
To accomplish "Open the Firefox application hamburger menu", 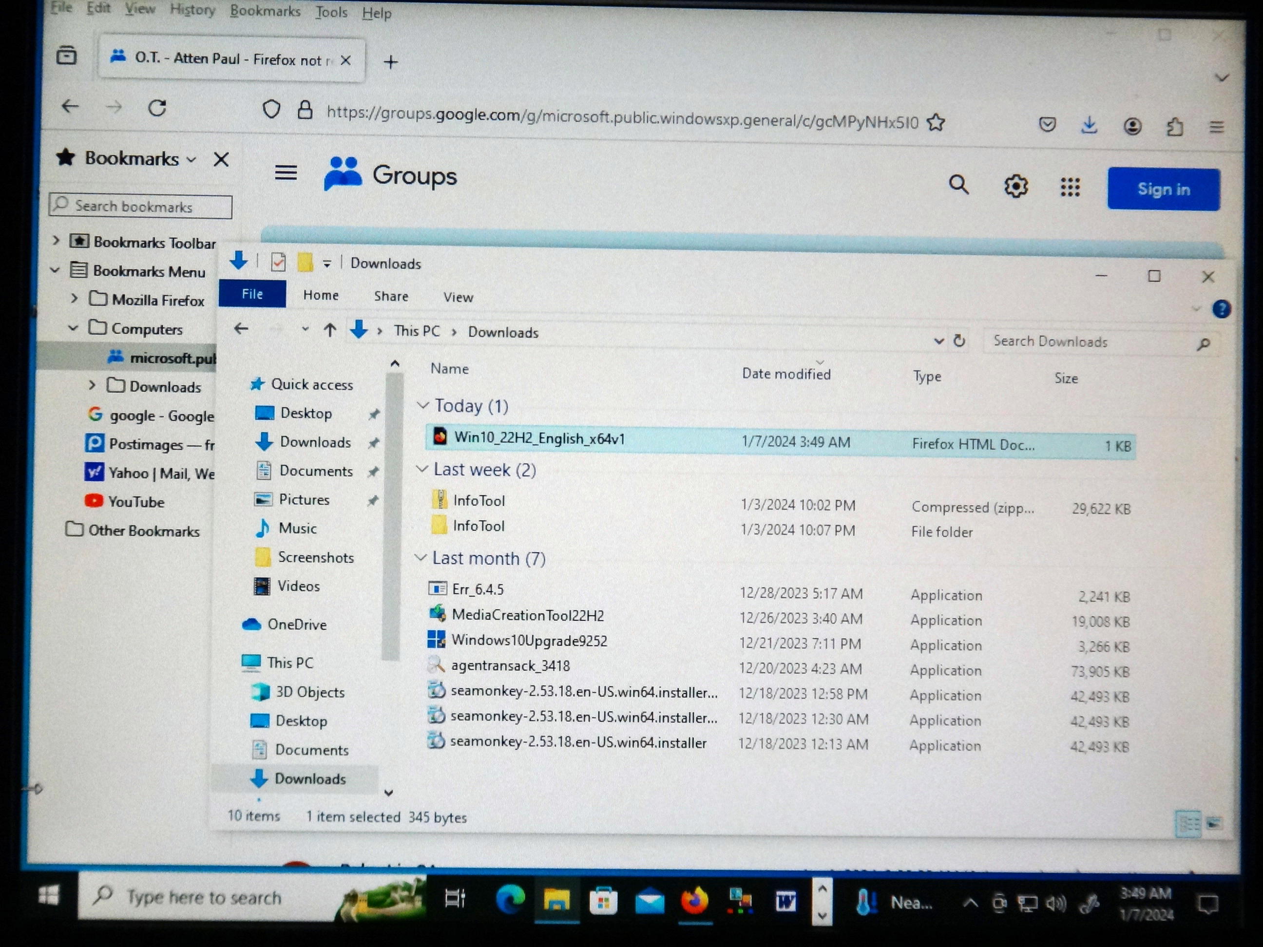I will click(x=1217, y=127).
